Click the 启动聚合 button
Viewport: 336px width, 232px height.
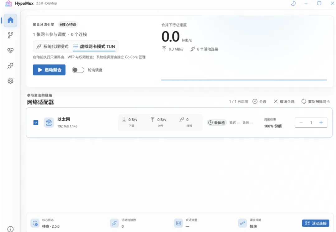tap(49, 70)
